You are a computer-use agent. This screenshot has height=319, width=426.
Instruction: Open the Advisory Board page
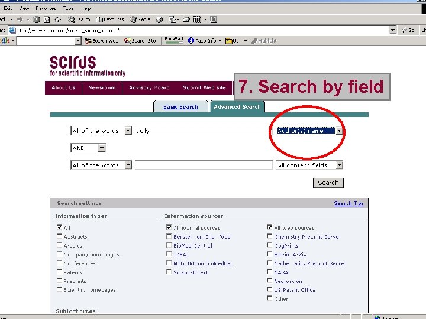point(149,87)
